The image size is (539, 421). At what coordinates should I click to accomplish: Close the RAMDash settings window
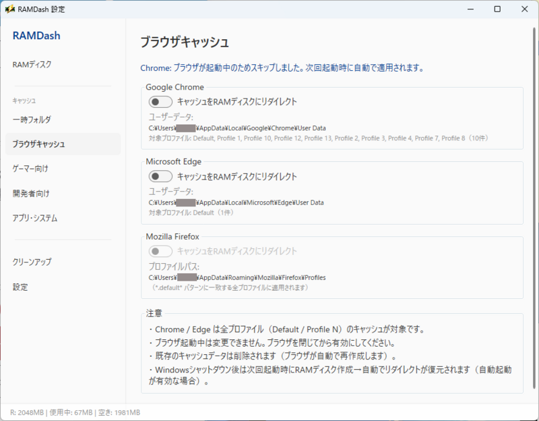click(525, 9)
